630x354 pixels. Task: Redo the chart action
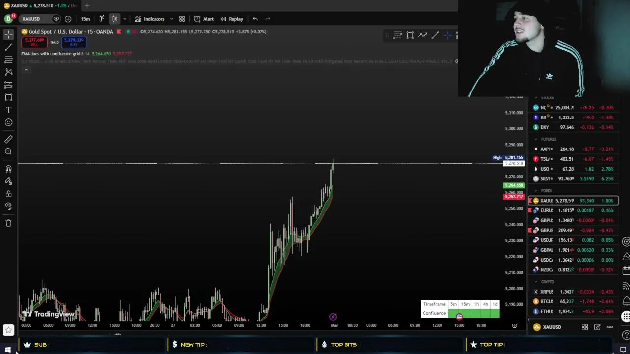point(268,19)
